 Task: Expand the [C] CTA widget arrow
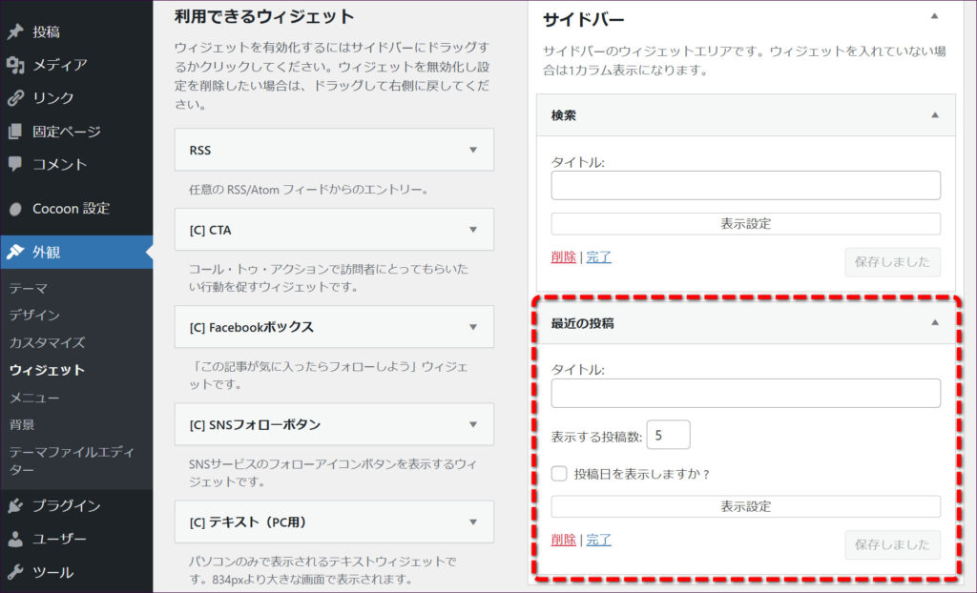[472, 230]
